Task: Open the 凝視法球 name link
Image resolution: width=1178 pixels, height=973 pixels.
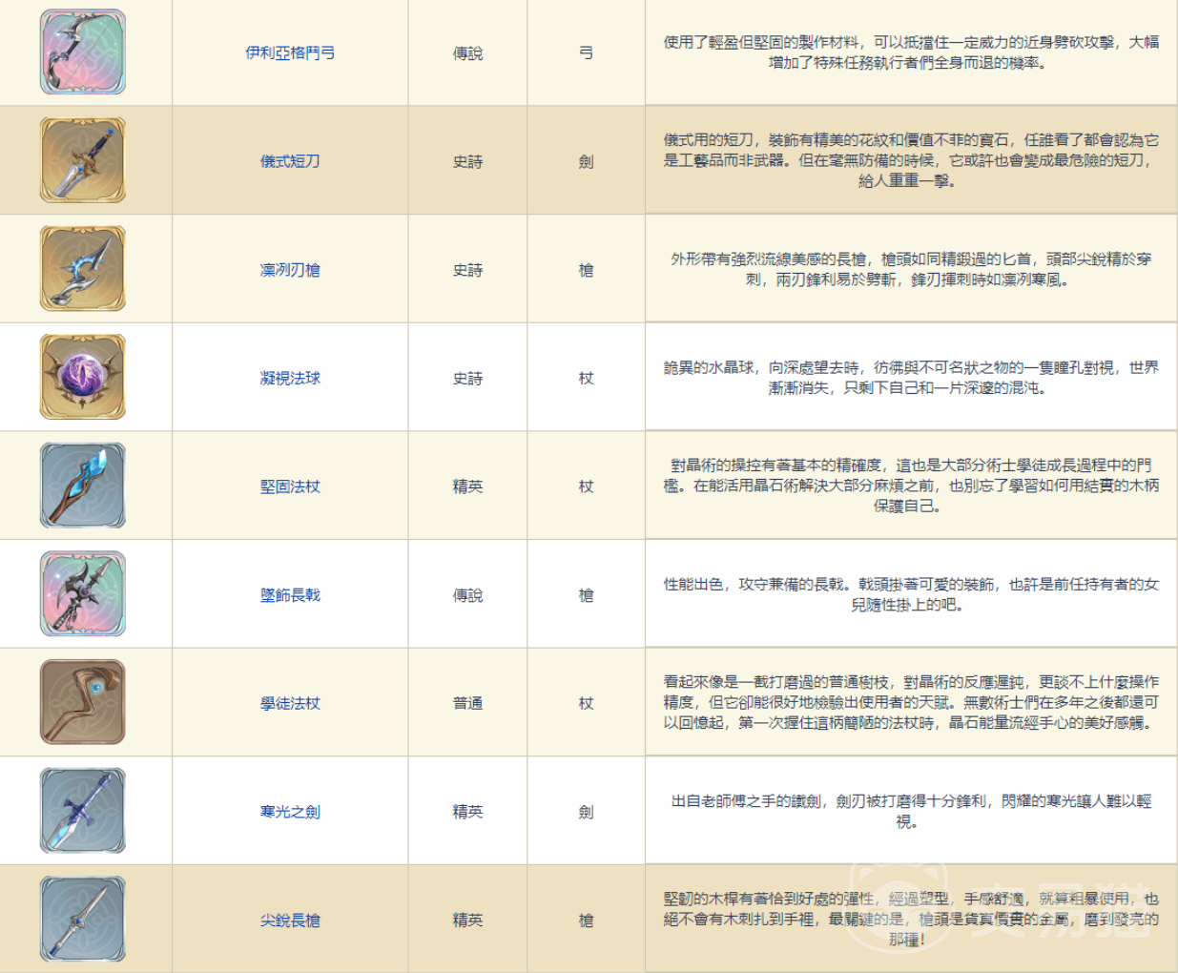Action: pyautogui.click(x=290, y=379)
